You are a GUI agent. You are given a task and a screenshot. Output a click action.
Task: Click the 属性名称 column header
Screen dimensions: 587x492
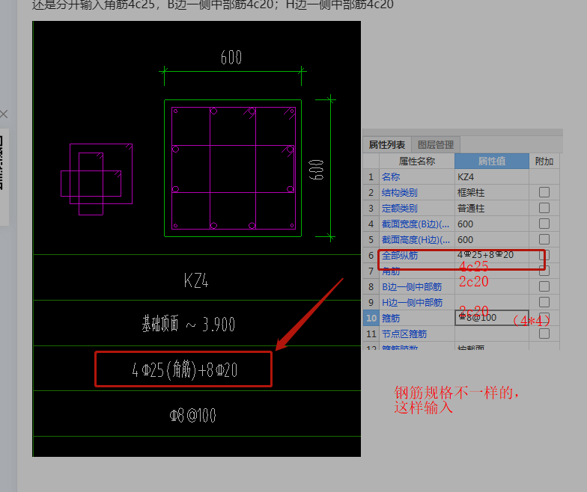[x=416, y=162]
